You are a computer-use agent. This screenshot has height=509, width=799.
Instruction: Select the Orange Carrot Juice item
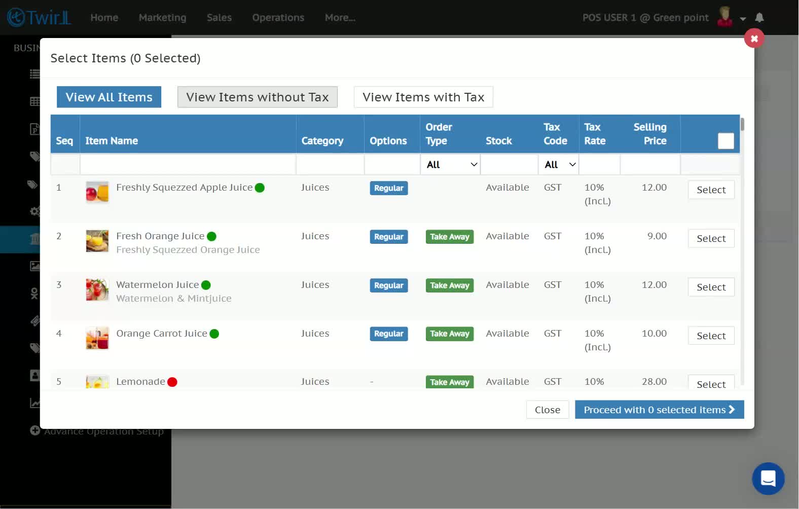click(711, 336)
